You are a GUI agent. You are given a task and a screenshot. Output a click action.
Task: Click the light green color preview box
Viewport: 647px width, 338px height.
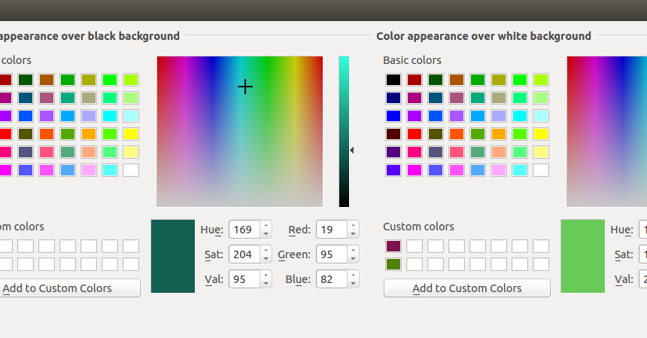tap(582, 256)
